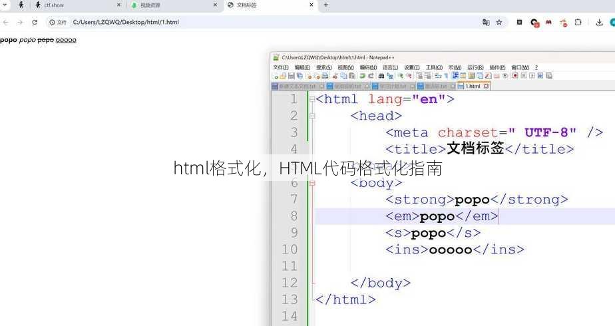Viewport: 615px width, 326px height.
Task: Open the browser extensions puzzle icon
Action: (578, 23)
